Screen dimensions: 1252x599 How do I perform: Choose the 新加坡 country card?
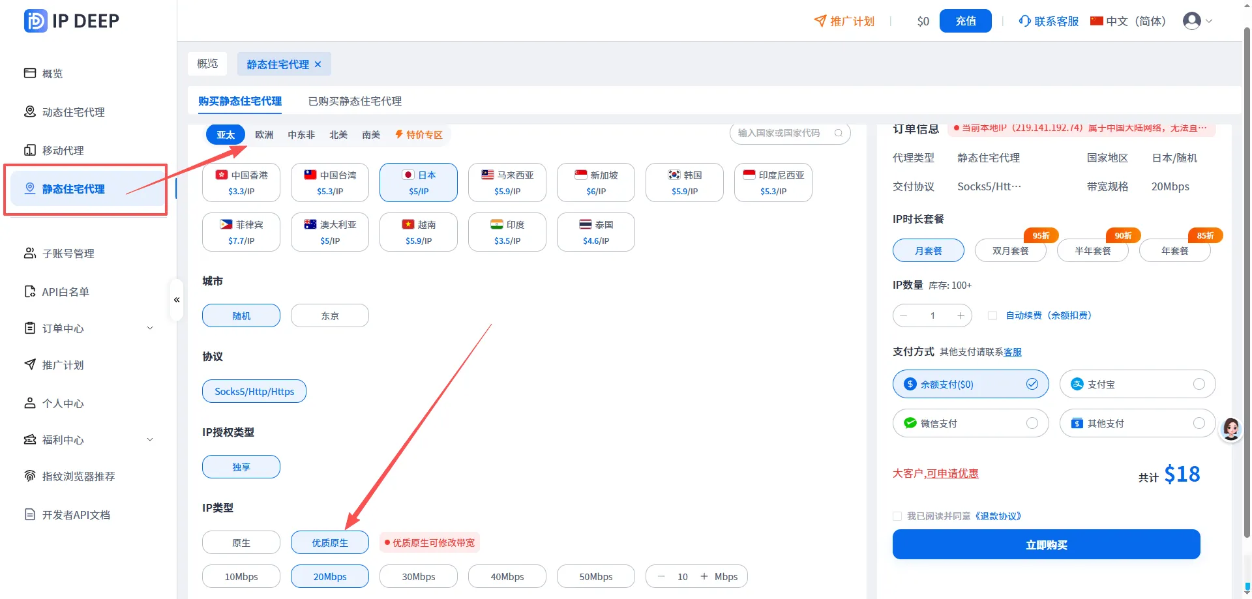coord(596,183)
